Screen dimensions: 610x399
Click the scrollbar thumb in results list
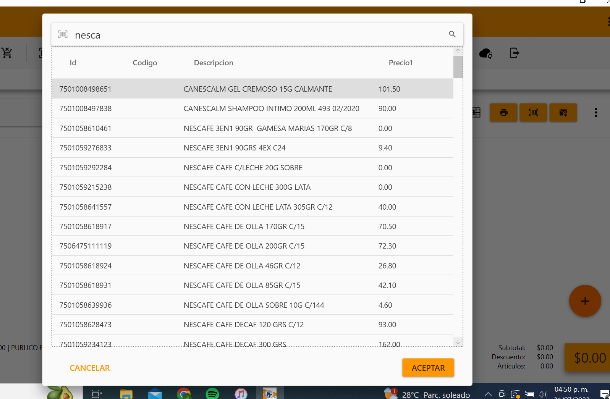[458, 67]
